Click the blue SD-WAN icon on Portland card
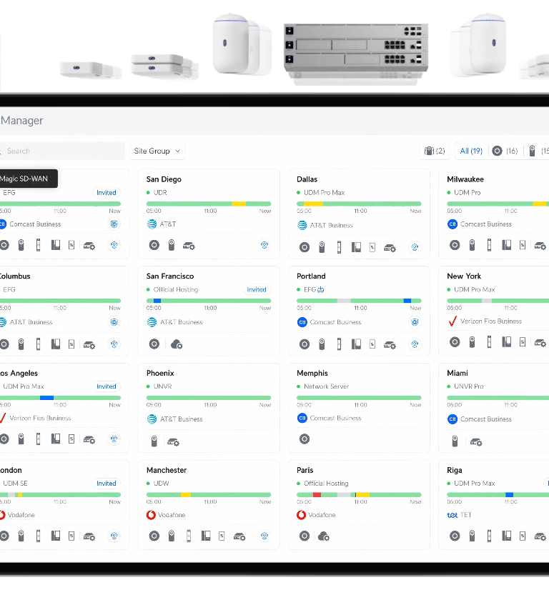549x590 pixels. 415,344
